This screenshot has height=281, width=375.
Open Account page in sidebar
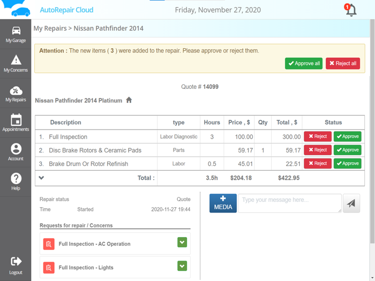(x=16, y=152)
